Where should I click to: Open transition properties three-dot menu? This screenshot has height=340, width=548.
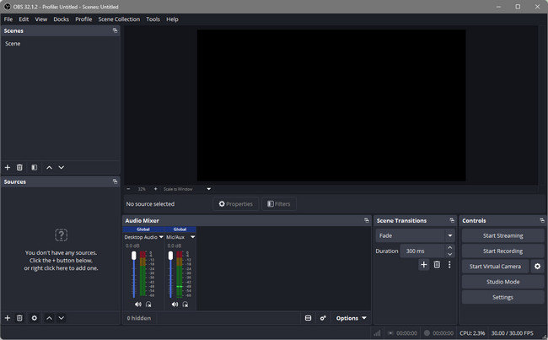(x=449, y=264)
